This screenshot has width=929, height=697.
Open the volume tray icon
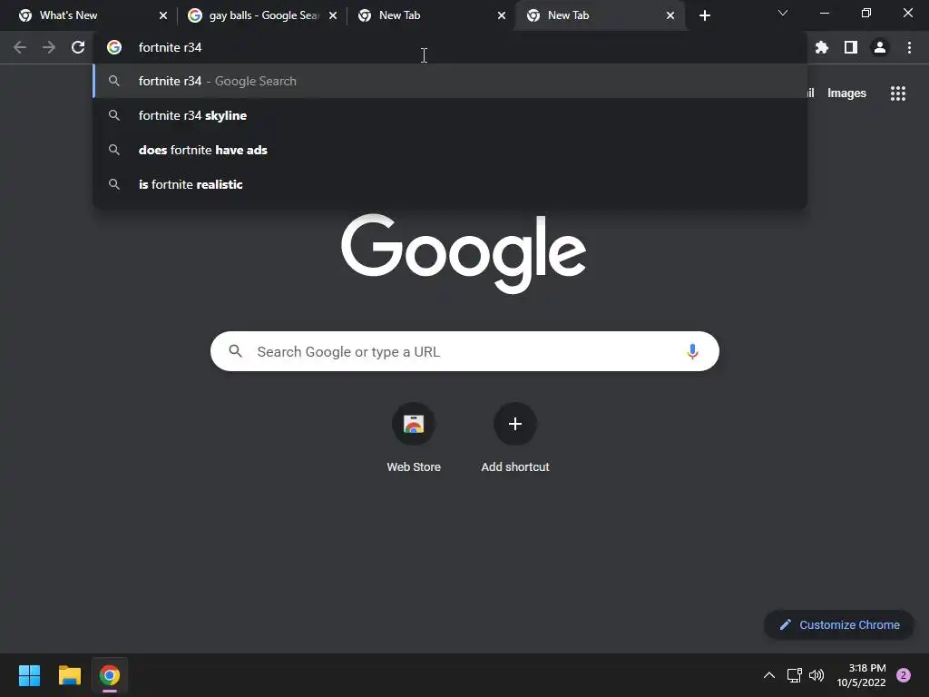click(x=817, y=675)
